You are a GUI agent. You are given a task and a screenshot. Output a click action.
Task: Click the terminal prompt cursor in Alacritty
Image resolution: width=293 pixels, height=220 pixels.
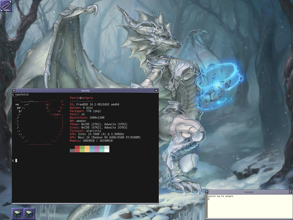click(16, 161)
